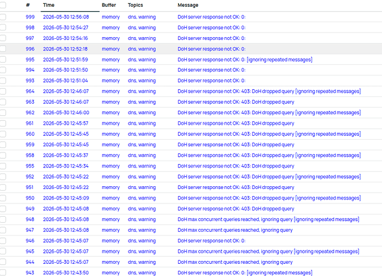Open the row 948 max concurrent queries message
This screenshot has width=382, height=276.
coord(269,219)
